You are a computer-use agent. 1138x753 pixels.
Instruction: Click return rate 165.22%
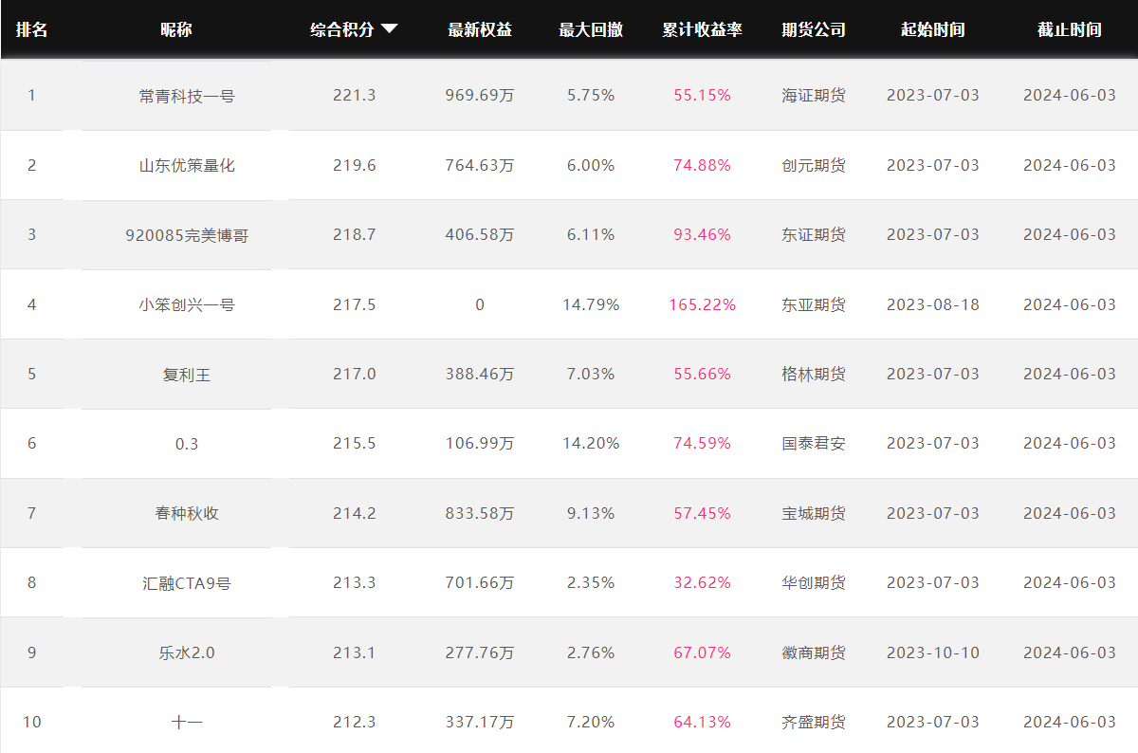[703, 304]
